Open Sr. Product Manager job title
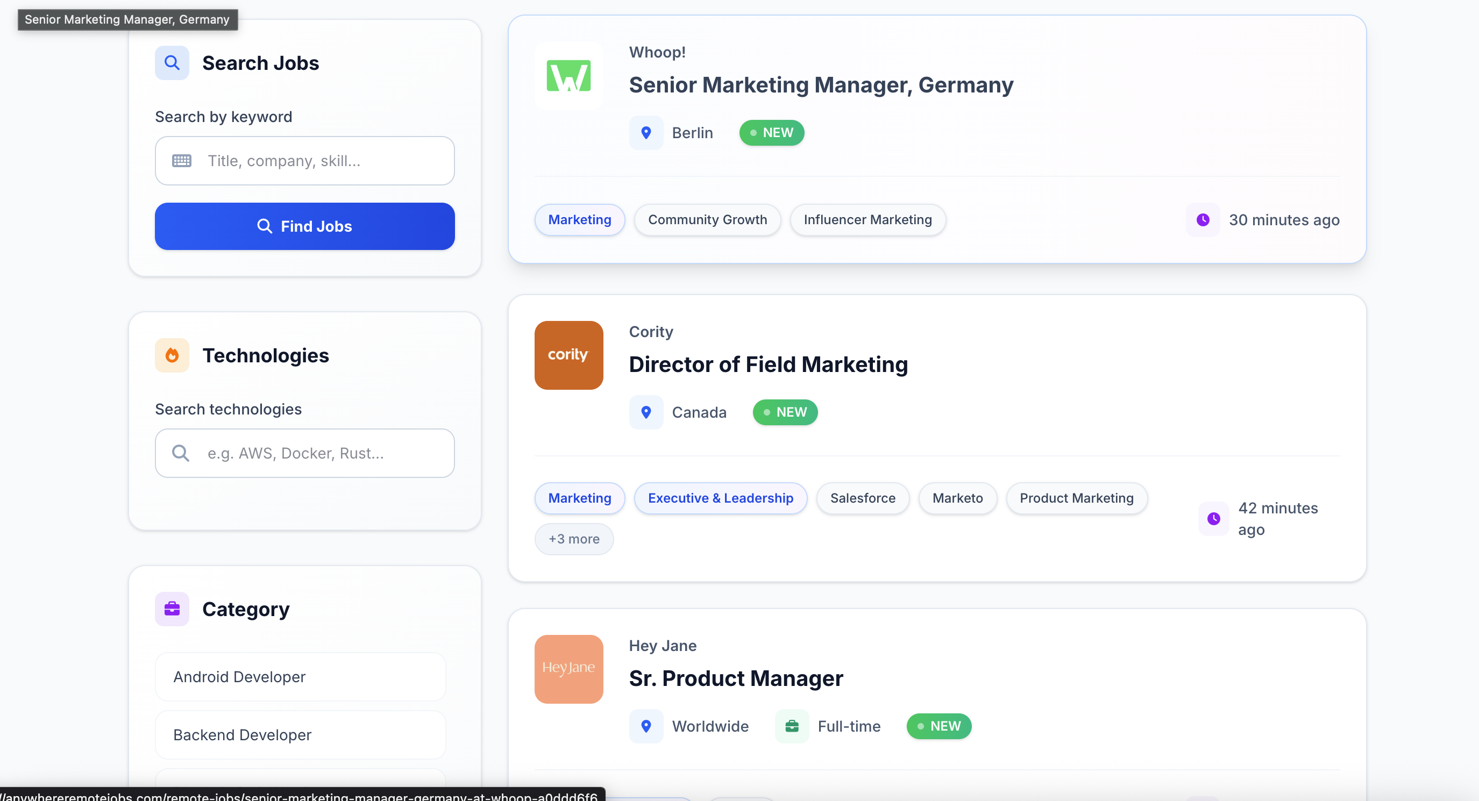Image resolution: width=1479 pixels, height=801 pixels. (736, 678)
